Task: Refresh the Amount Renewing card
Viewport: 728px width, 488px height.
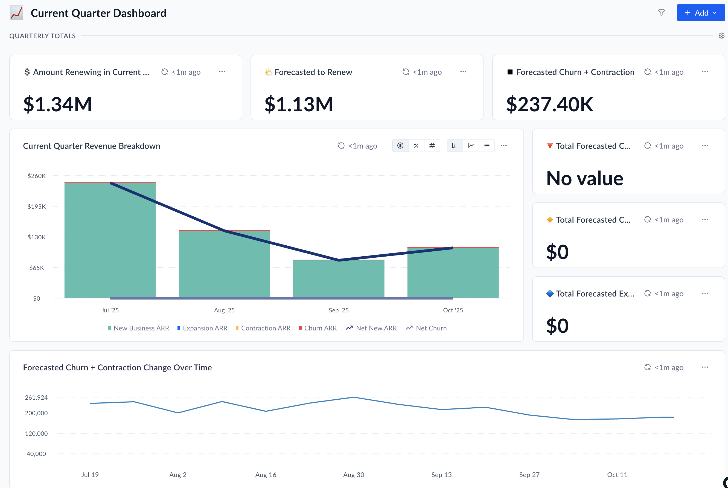Action: click(x=165, y=72)
